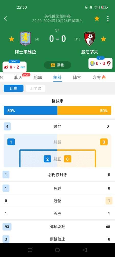
Task: Tap the Android back triangle icon
Action: [85, 250]
